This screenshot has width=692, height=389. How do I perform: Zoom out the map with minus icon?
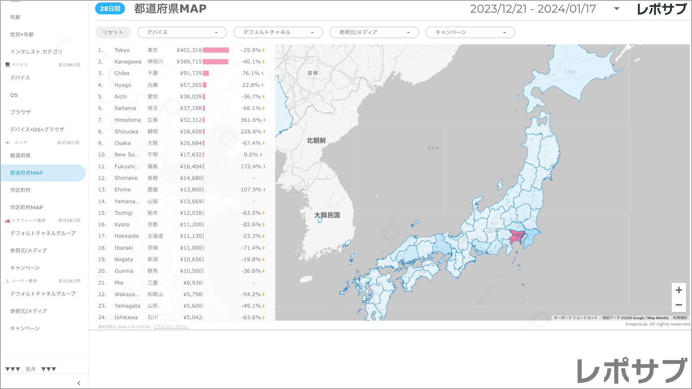click(x=679, y=305)
